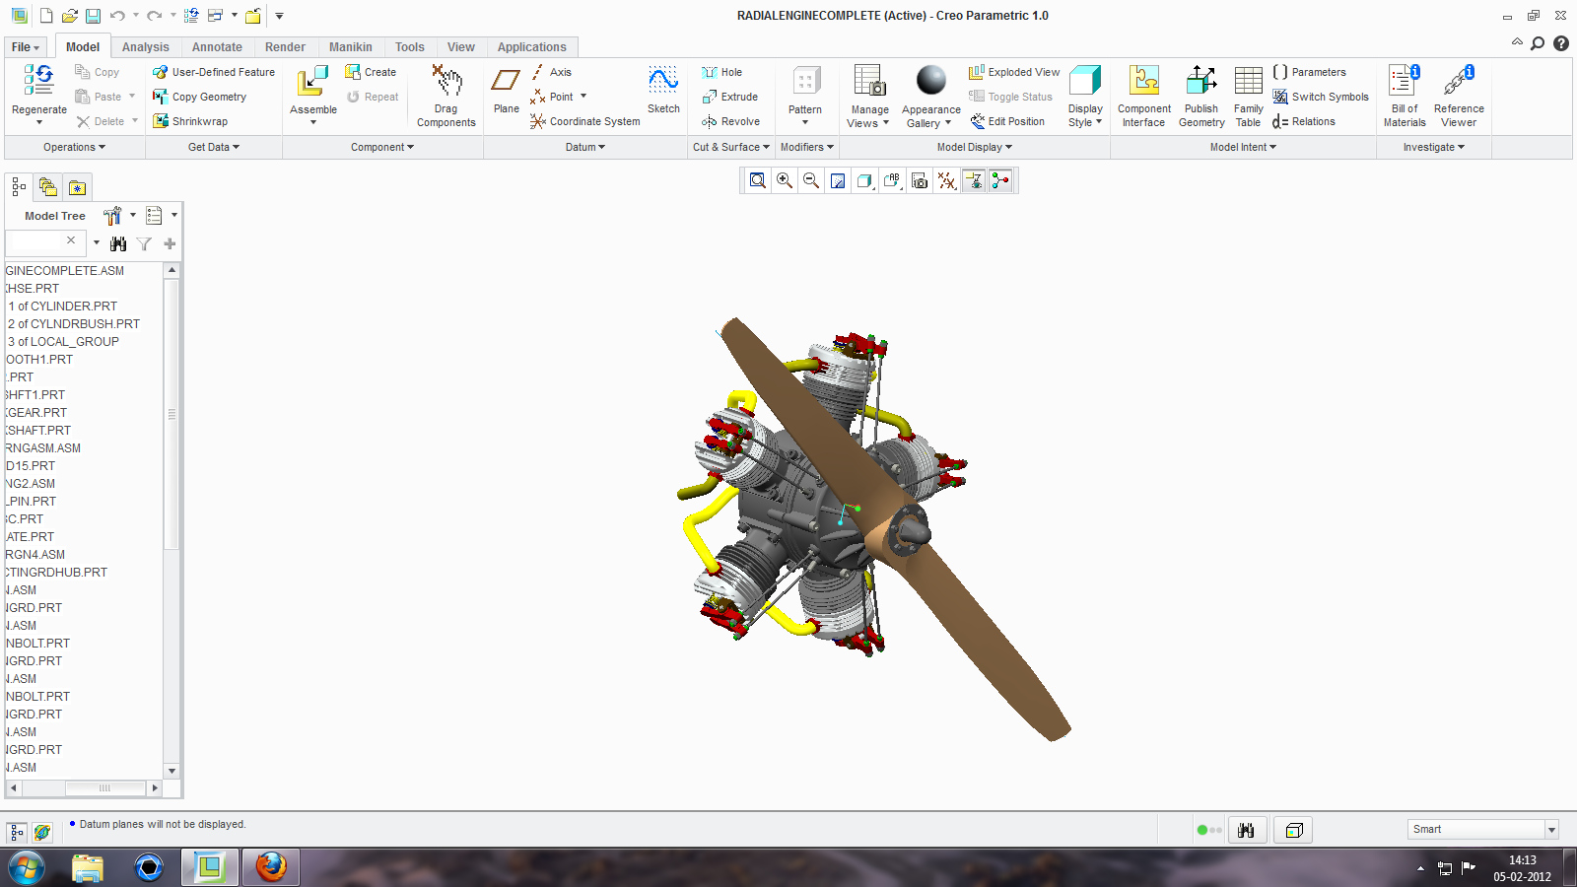
Task: Expand the Operations group
Action: 74,147
